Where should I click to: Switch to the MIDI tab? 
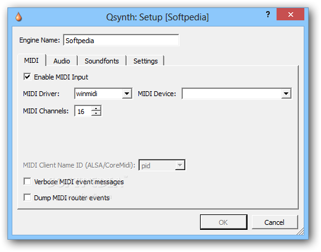(31, 60)
